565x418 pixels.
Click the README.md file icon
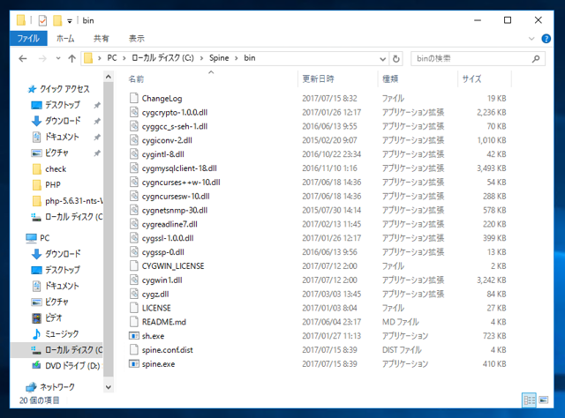pos(134,322)
